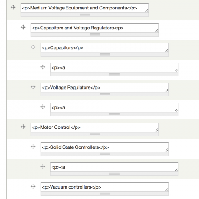Viewport: 199px width, 199px height.
Task: Click the Vacuum controllers text field
Action: pos(104,187)
